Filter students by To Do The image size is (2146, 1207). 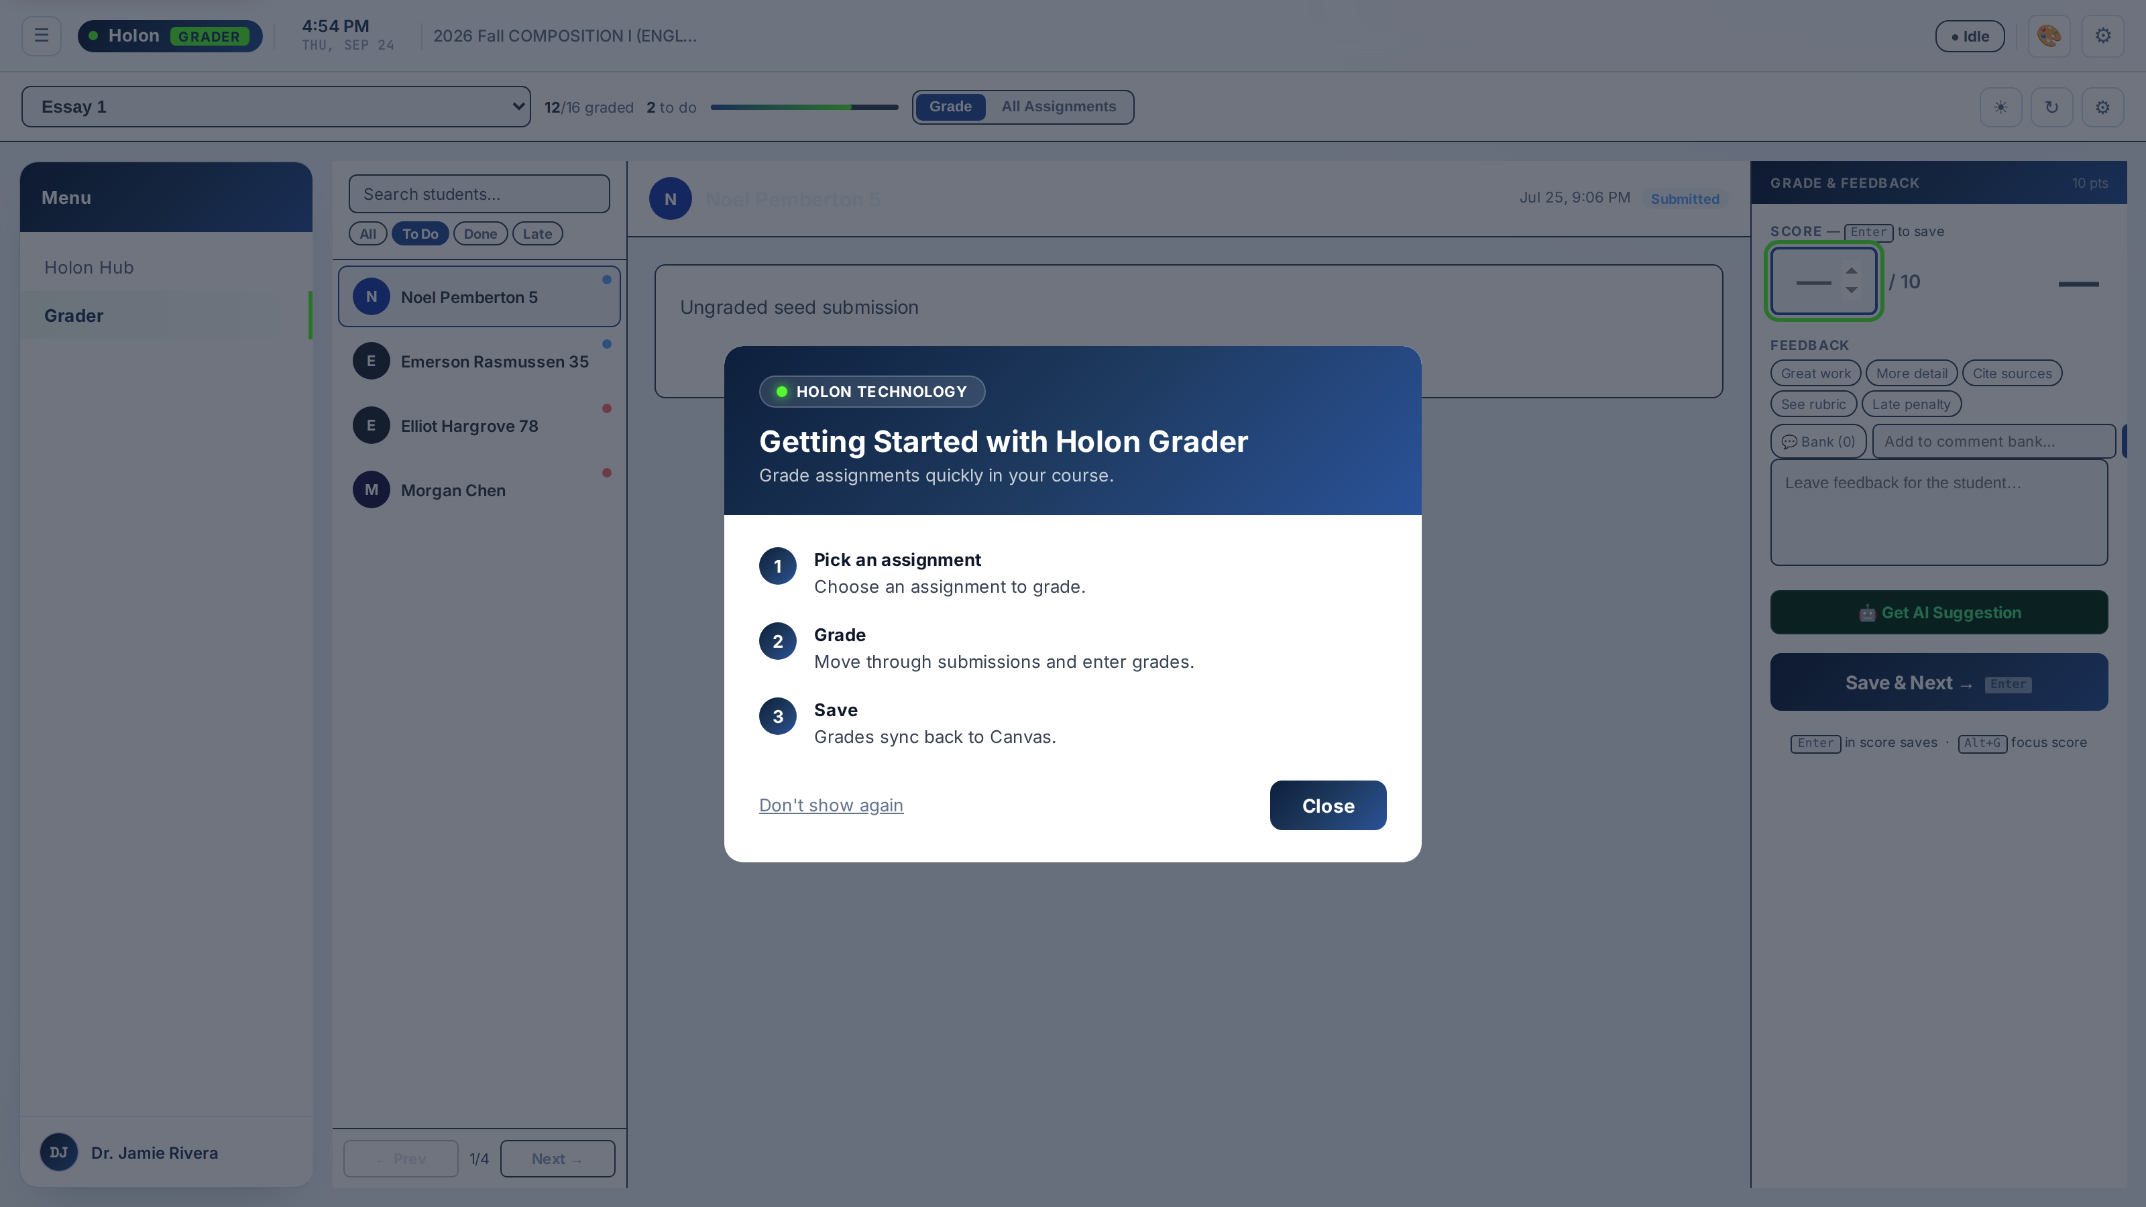click(x=420, y=234)
